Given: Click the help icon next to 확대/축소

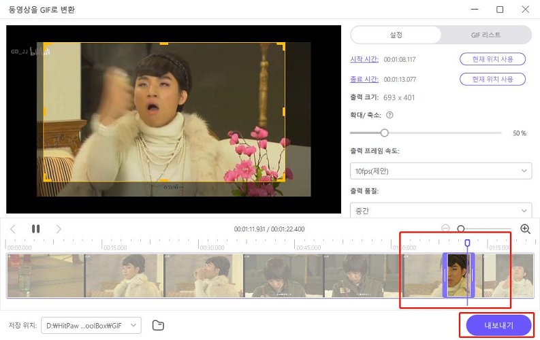Looking at the screenshot, I should [x=390, y=116].
